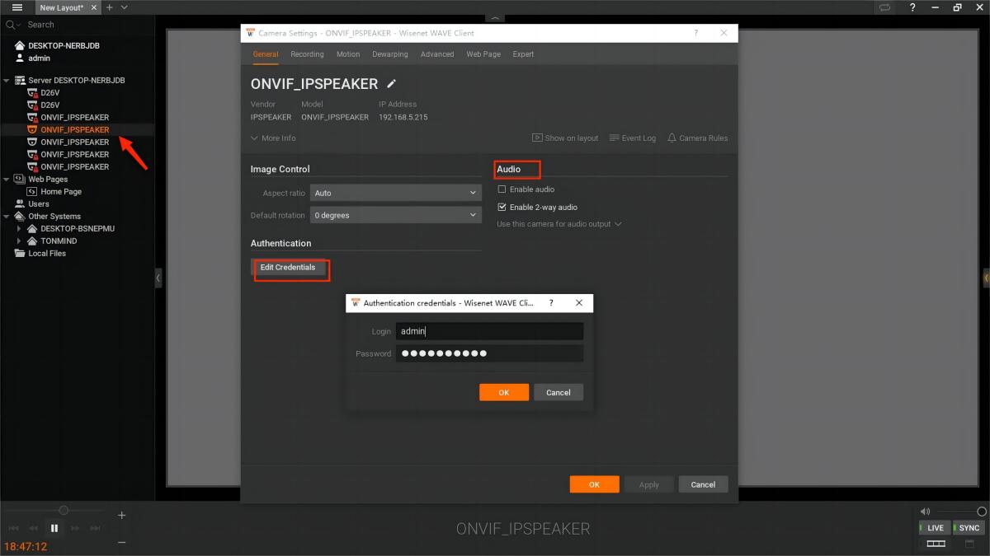Click the cloud connection icon in title bar
990x556 pixels.
click(x=885, y=7)
